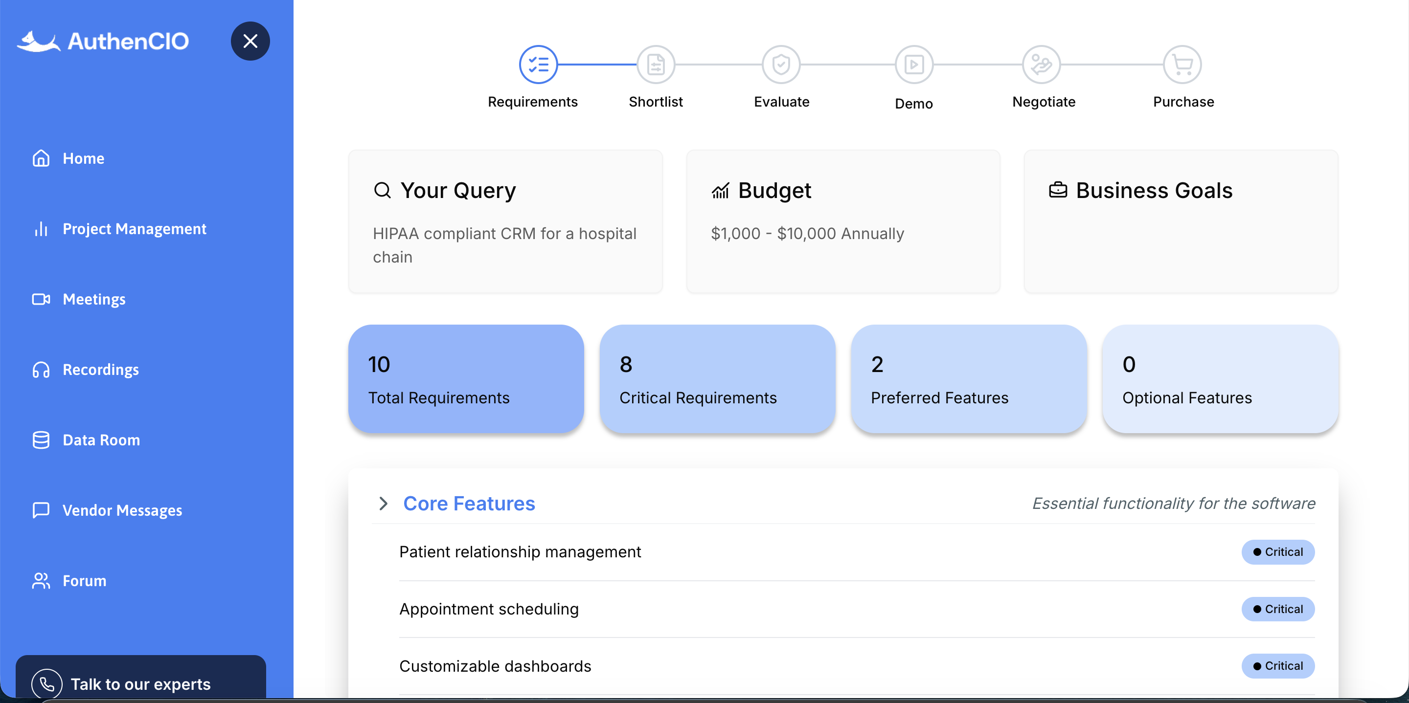This screenshot has height=703, width=1409.
Task: Click the phone icon in the experts button
Action: [x=47, y=683]
